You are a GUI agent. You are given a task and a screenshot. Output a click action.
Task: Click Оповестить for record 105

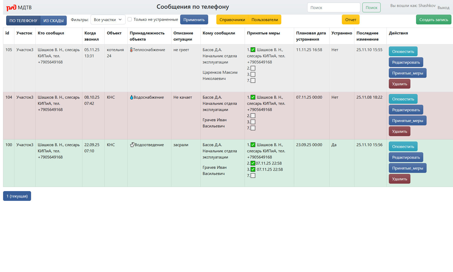click(x=403, y=52)
